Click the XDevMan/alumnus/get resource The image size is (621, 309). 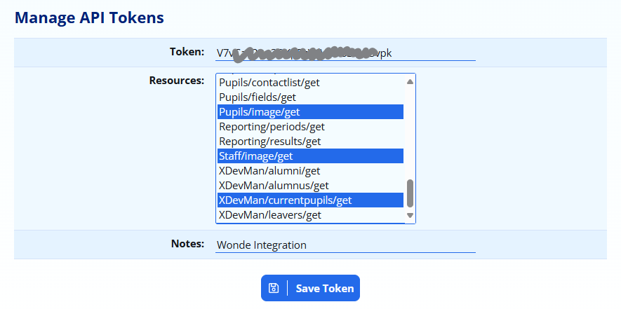[274, 186]
